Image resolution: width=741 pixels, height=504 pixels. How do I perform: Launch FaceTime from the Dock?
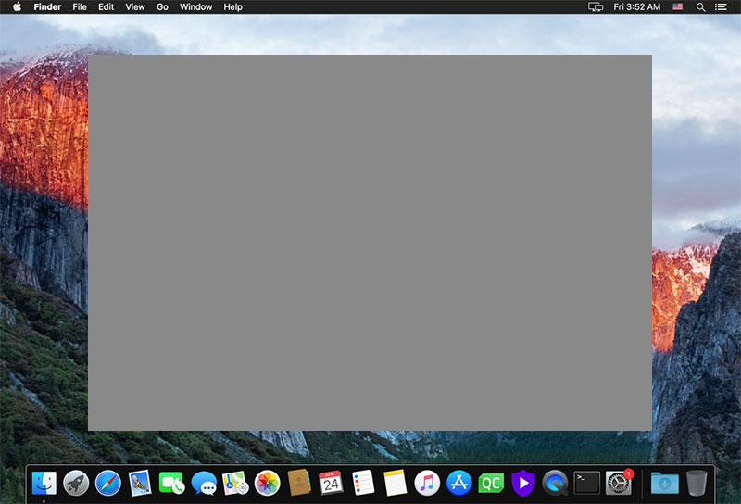171,484
